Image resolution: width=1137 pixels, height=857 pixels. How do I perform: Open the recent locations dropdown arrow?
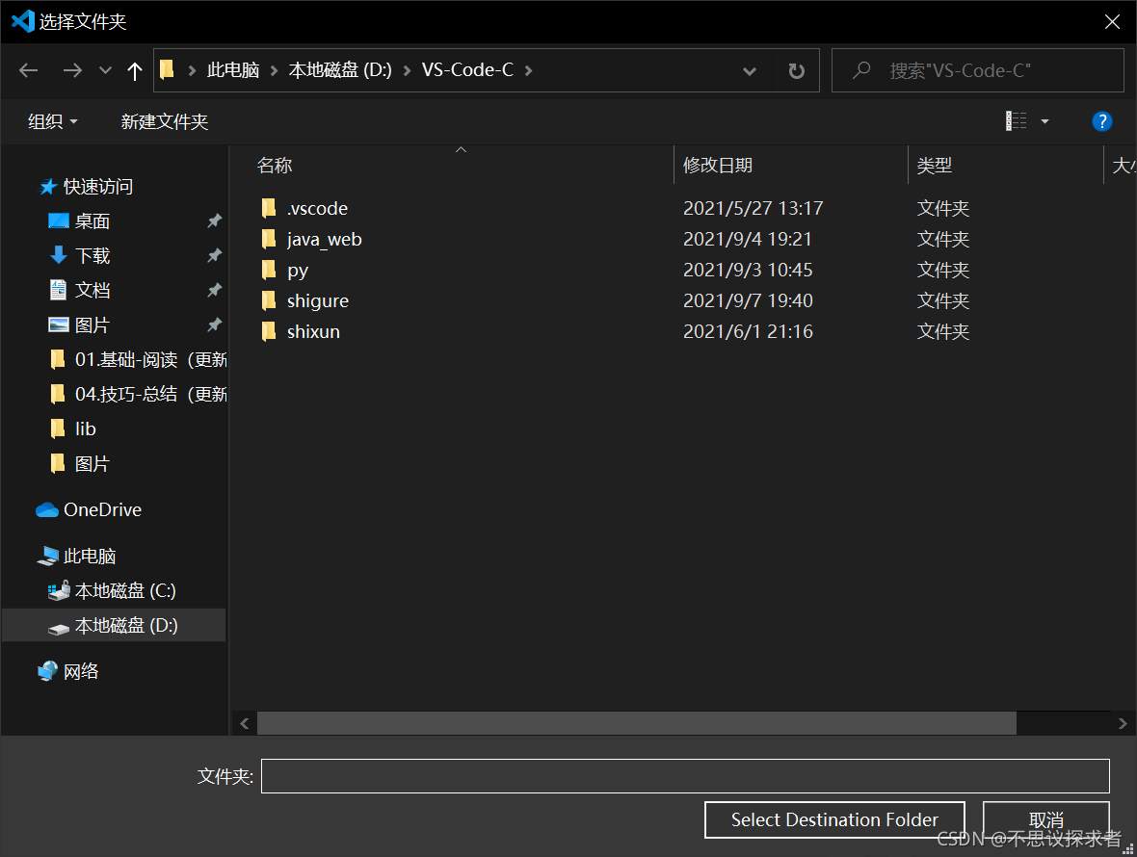click(105, 70)
